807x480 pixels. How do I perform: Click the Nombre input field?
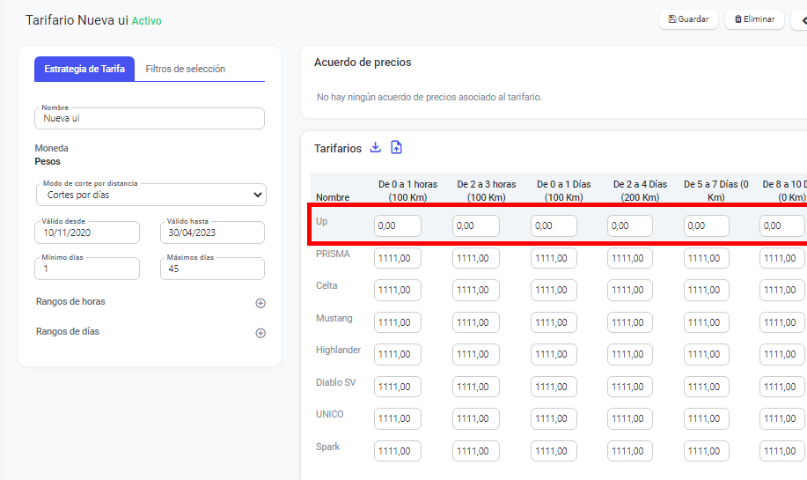pyautogui.click(x=150, y=118)
